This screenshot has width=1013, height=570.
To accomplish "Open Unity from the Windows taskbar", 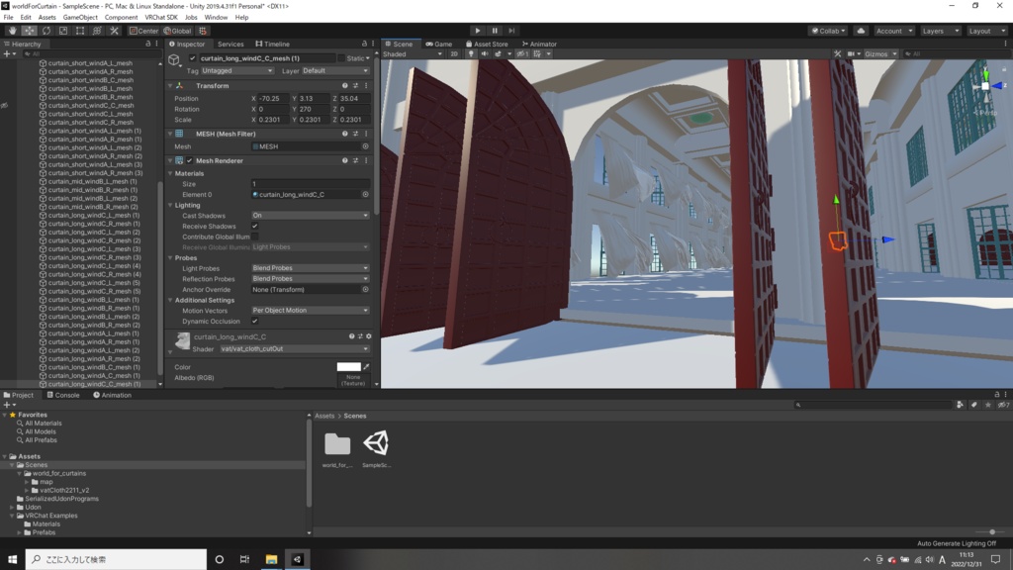I will coord(296,559).
